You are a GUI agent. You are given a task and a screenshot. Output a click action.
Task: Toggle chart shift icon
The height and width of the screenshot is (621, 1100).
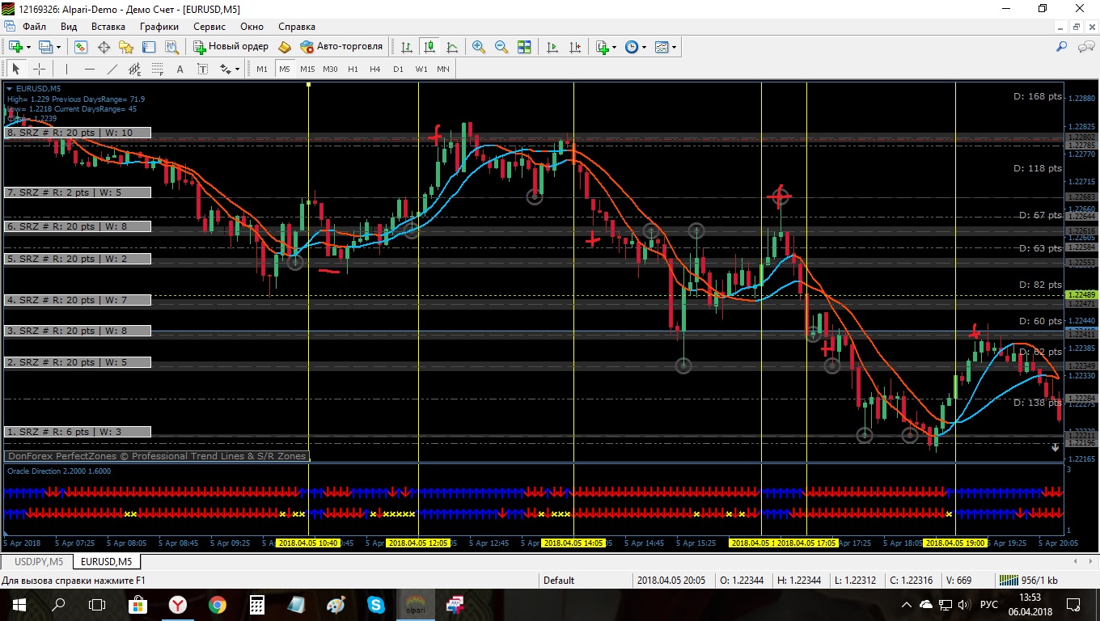pos(575,47)
